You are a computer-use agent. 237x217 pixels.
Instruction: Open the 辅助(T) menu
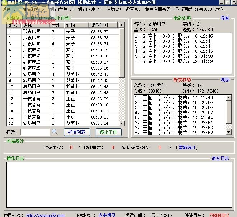113,9
